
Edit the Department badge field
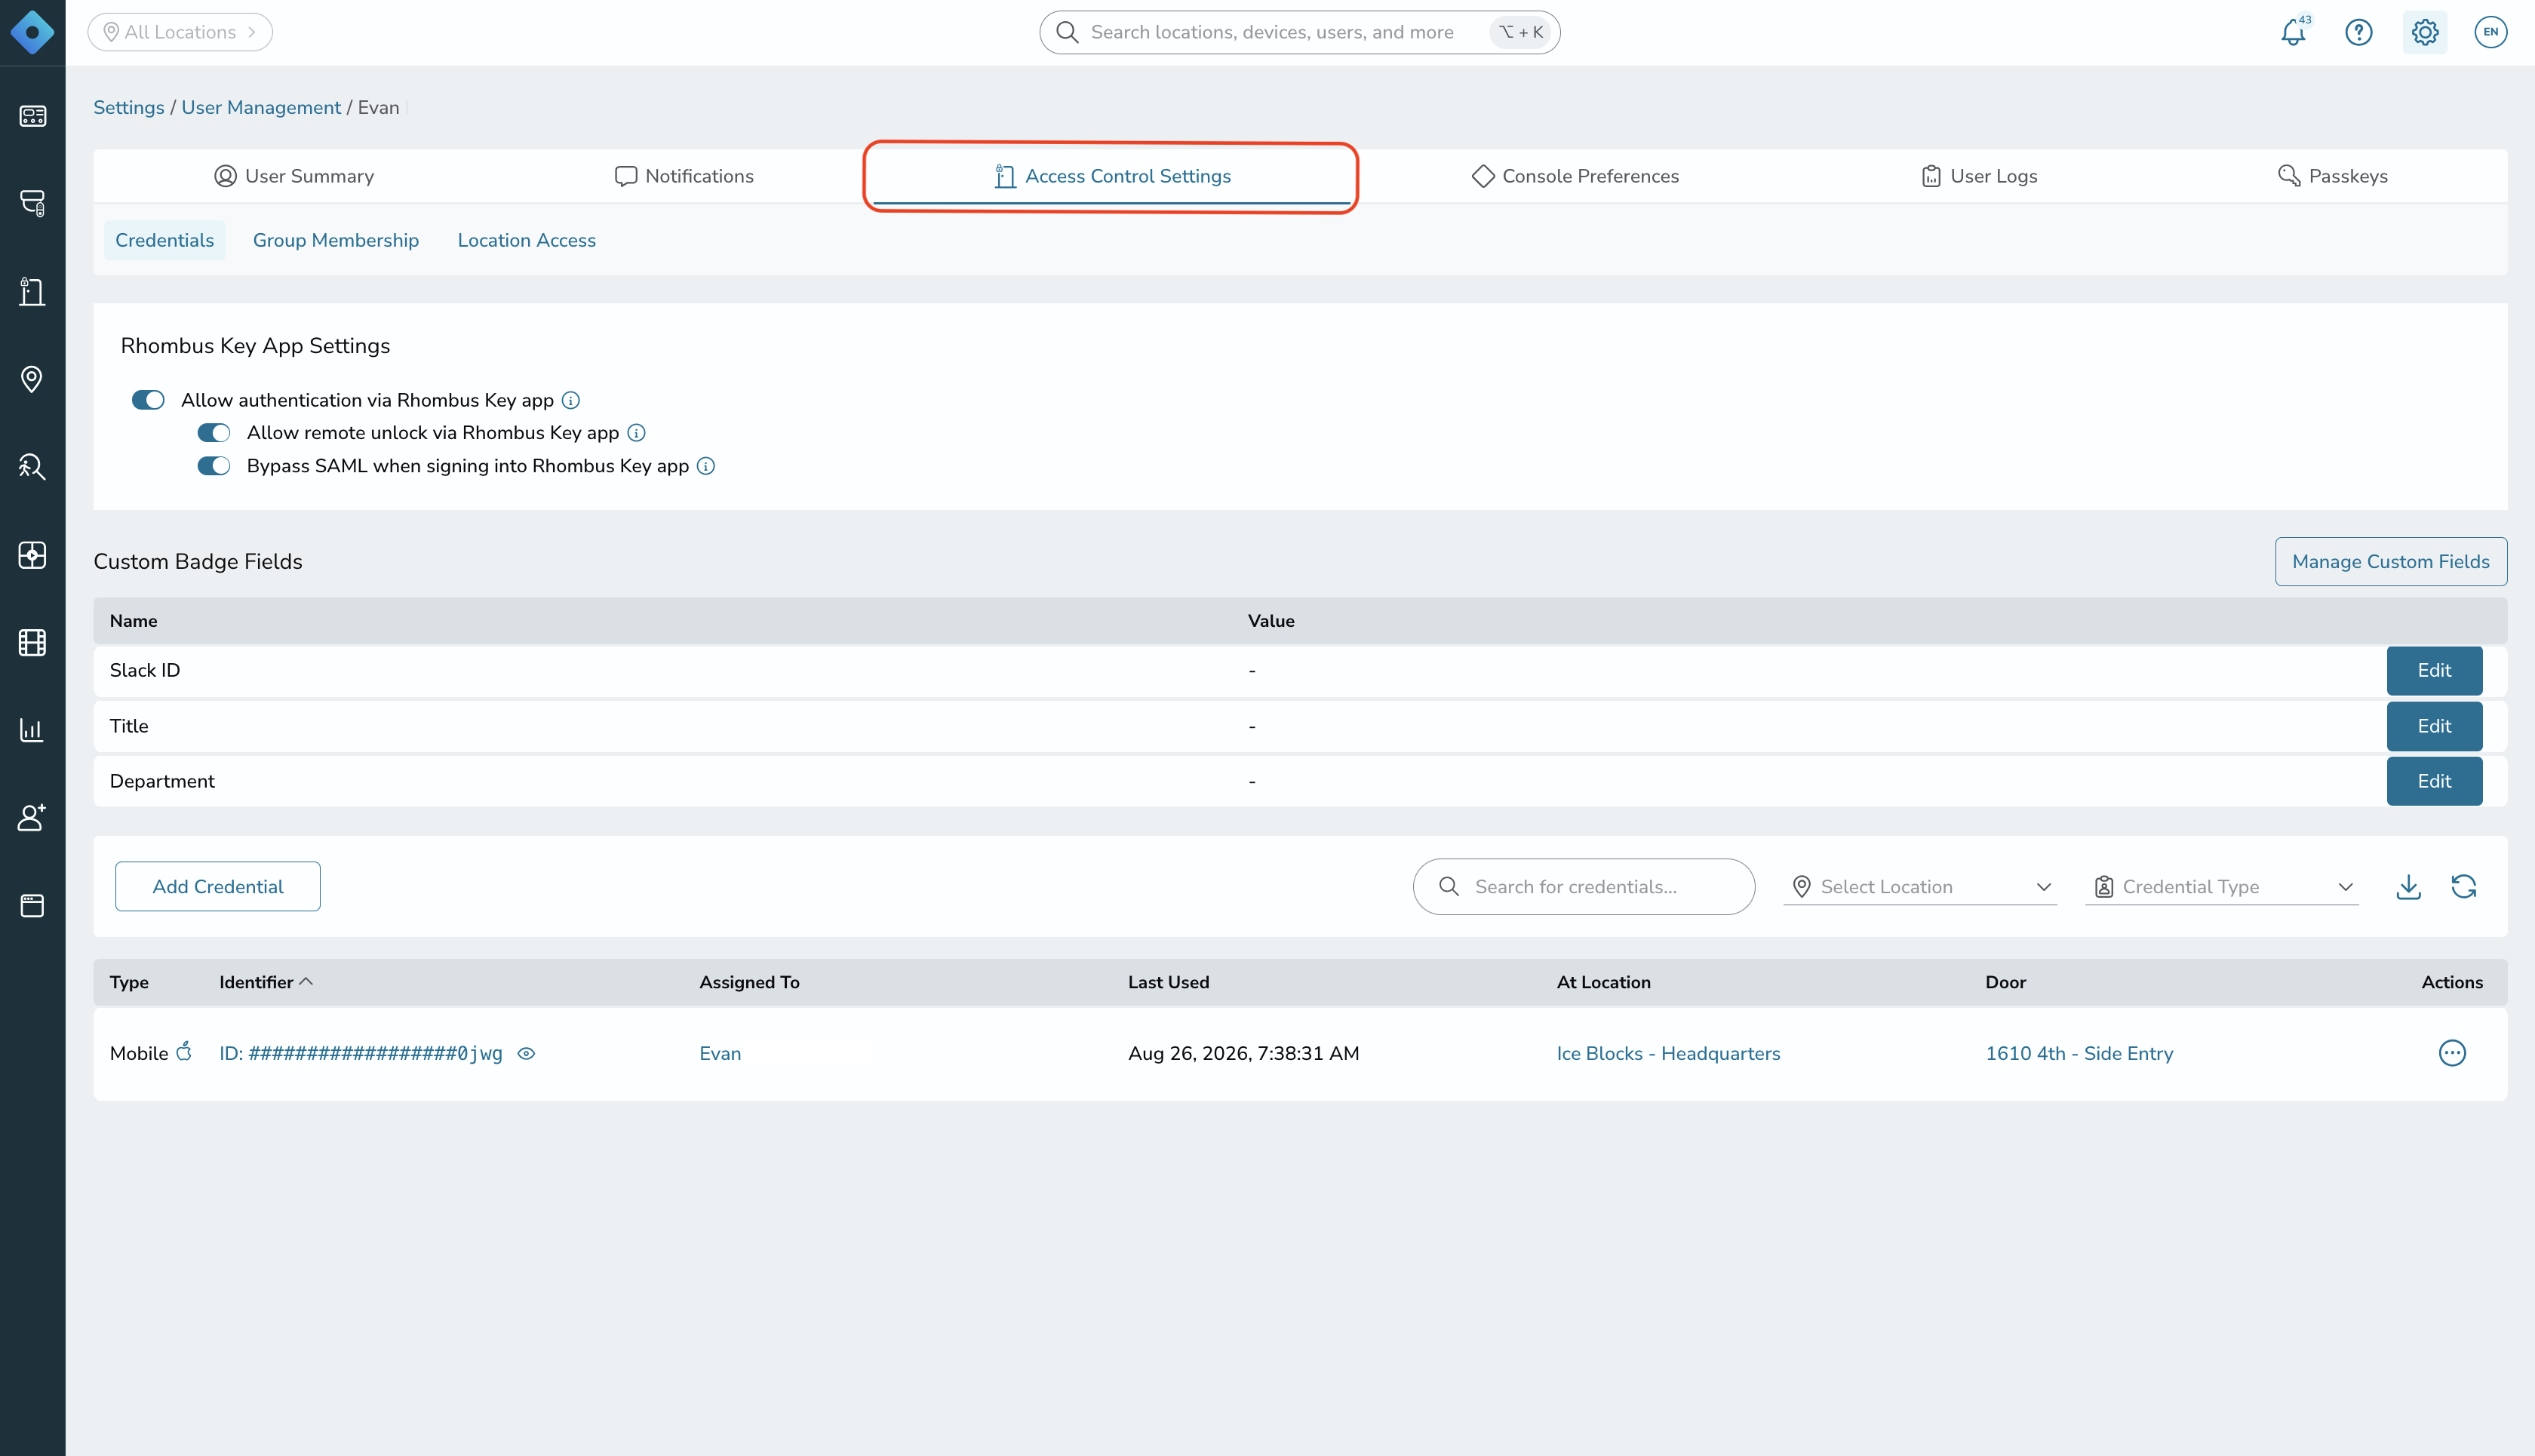2434,781
